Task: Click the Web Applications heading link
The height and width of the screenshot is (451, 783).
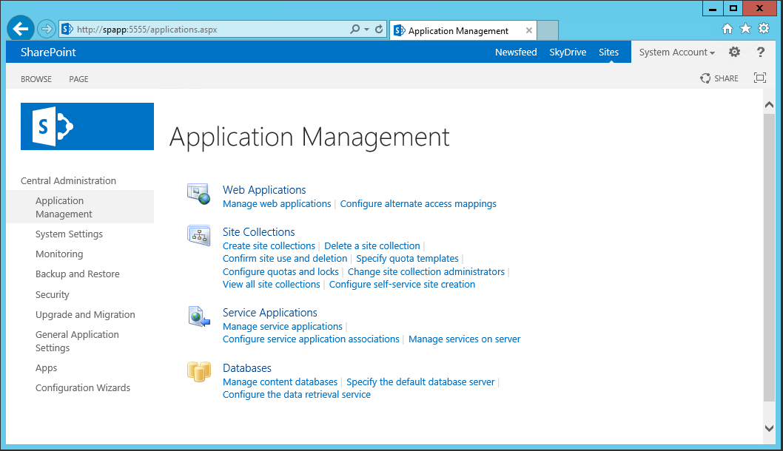Action: [x=264, y=189]
